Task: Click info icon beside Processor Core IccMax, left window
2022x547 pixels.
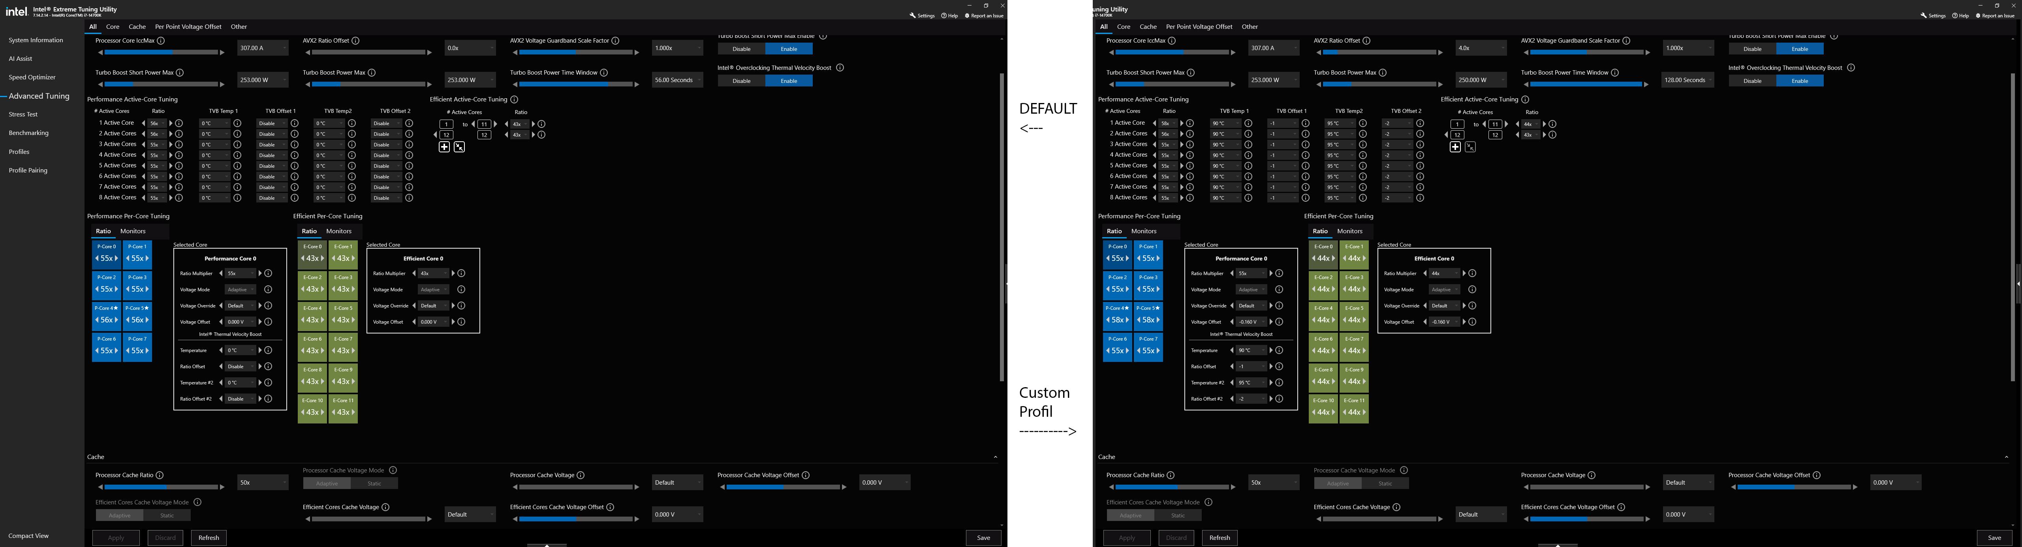Action: tap(161, 41)
